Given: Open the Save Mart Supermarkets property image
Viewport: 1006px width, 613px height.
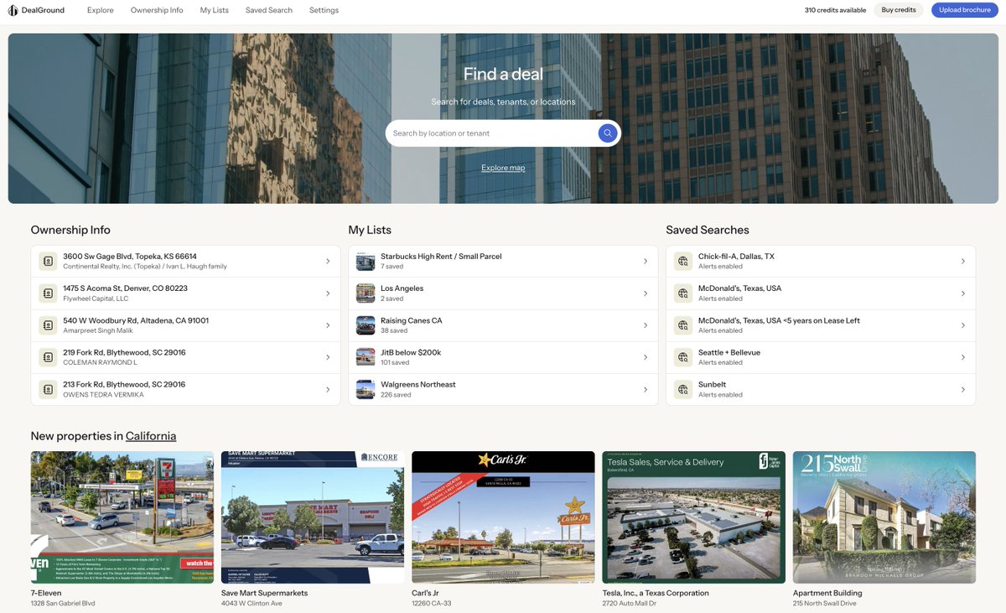Looking at the screenshot, I should click(313, 517).
